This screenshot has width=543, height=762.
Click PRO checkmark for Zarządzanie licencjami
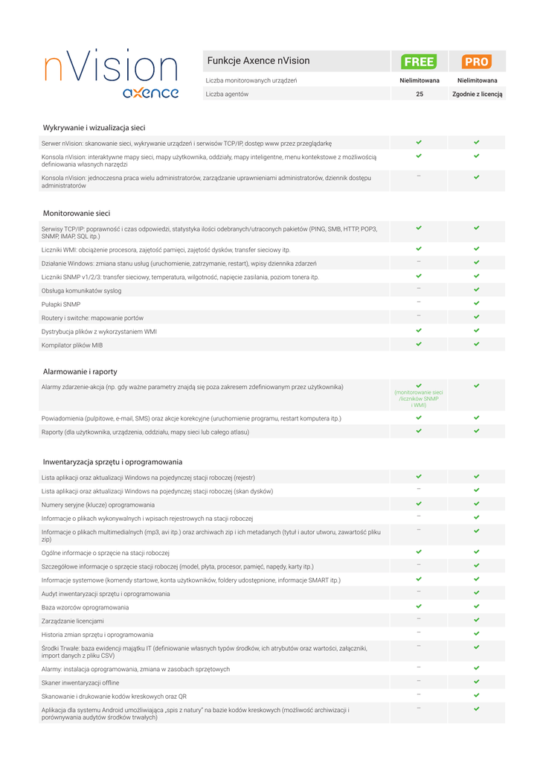coord(477,620)
